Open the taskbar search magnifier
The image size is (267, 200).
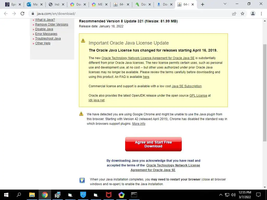19,195
